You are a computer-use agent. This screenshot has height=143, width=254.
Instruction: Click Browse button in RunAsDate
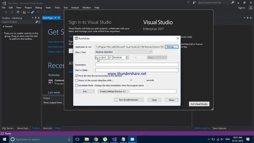(x=172, y=47)
